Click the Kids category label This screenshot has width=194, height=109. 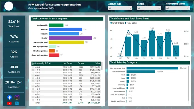(123, 98)
